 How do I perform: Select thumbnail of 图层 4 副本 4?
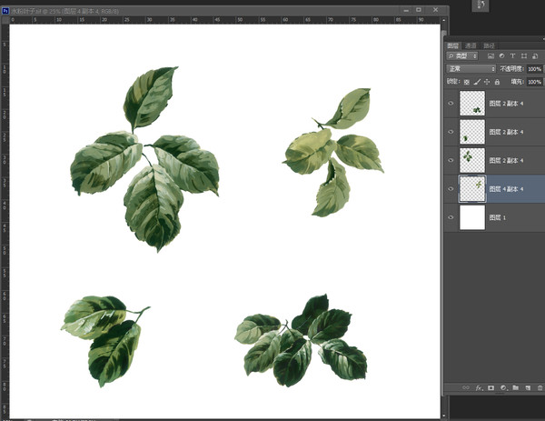click(472, 189)
